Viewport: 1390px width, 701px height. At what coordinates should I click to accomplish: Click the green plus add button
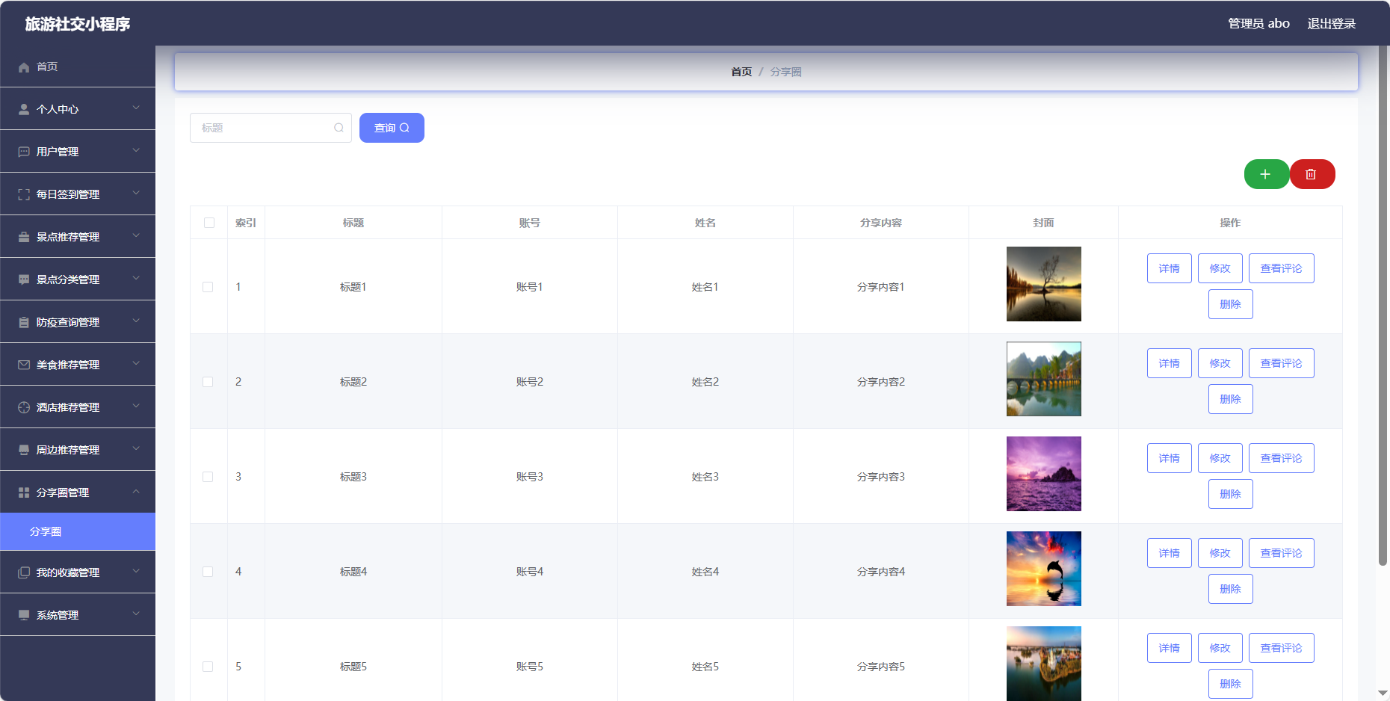(x=1266, y=174)
